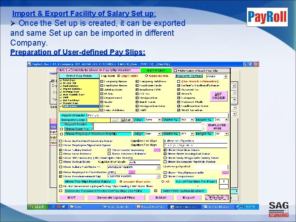Select General Info radio button
This screenshot has width=296, height=222.
(146, 76)
